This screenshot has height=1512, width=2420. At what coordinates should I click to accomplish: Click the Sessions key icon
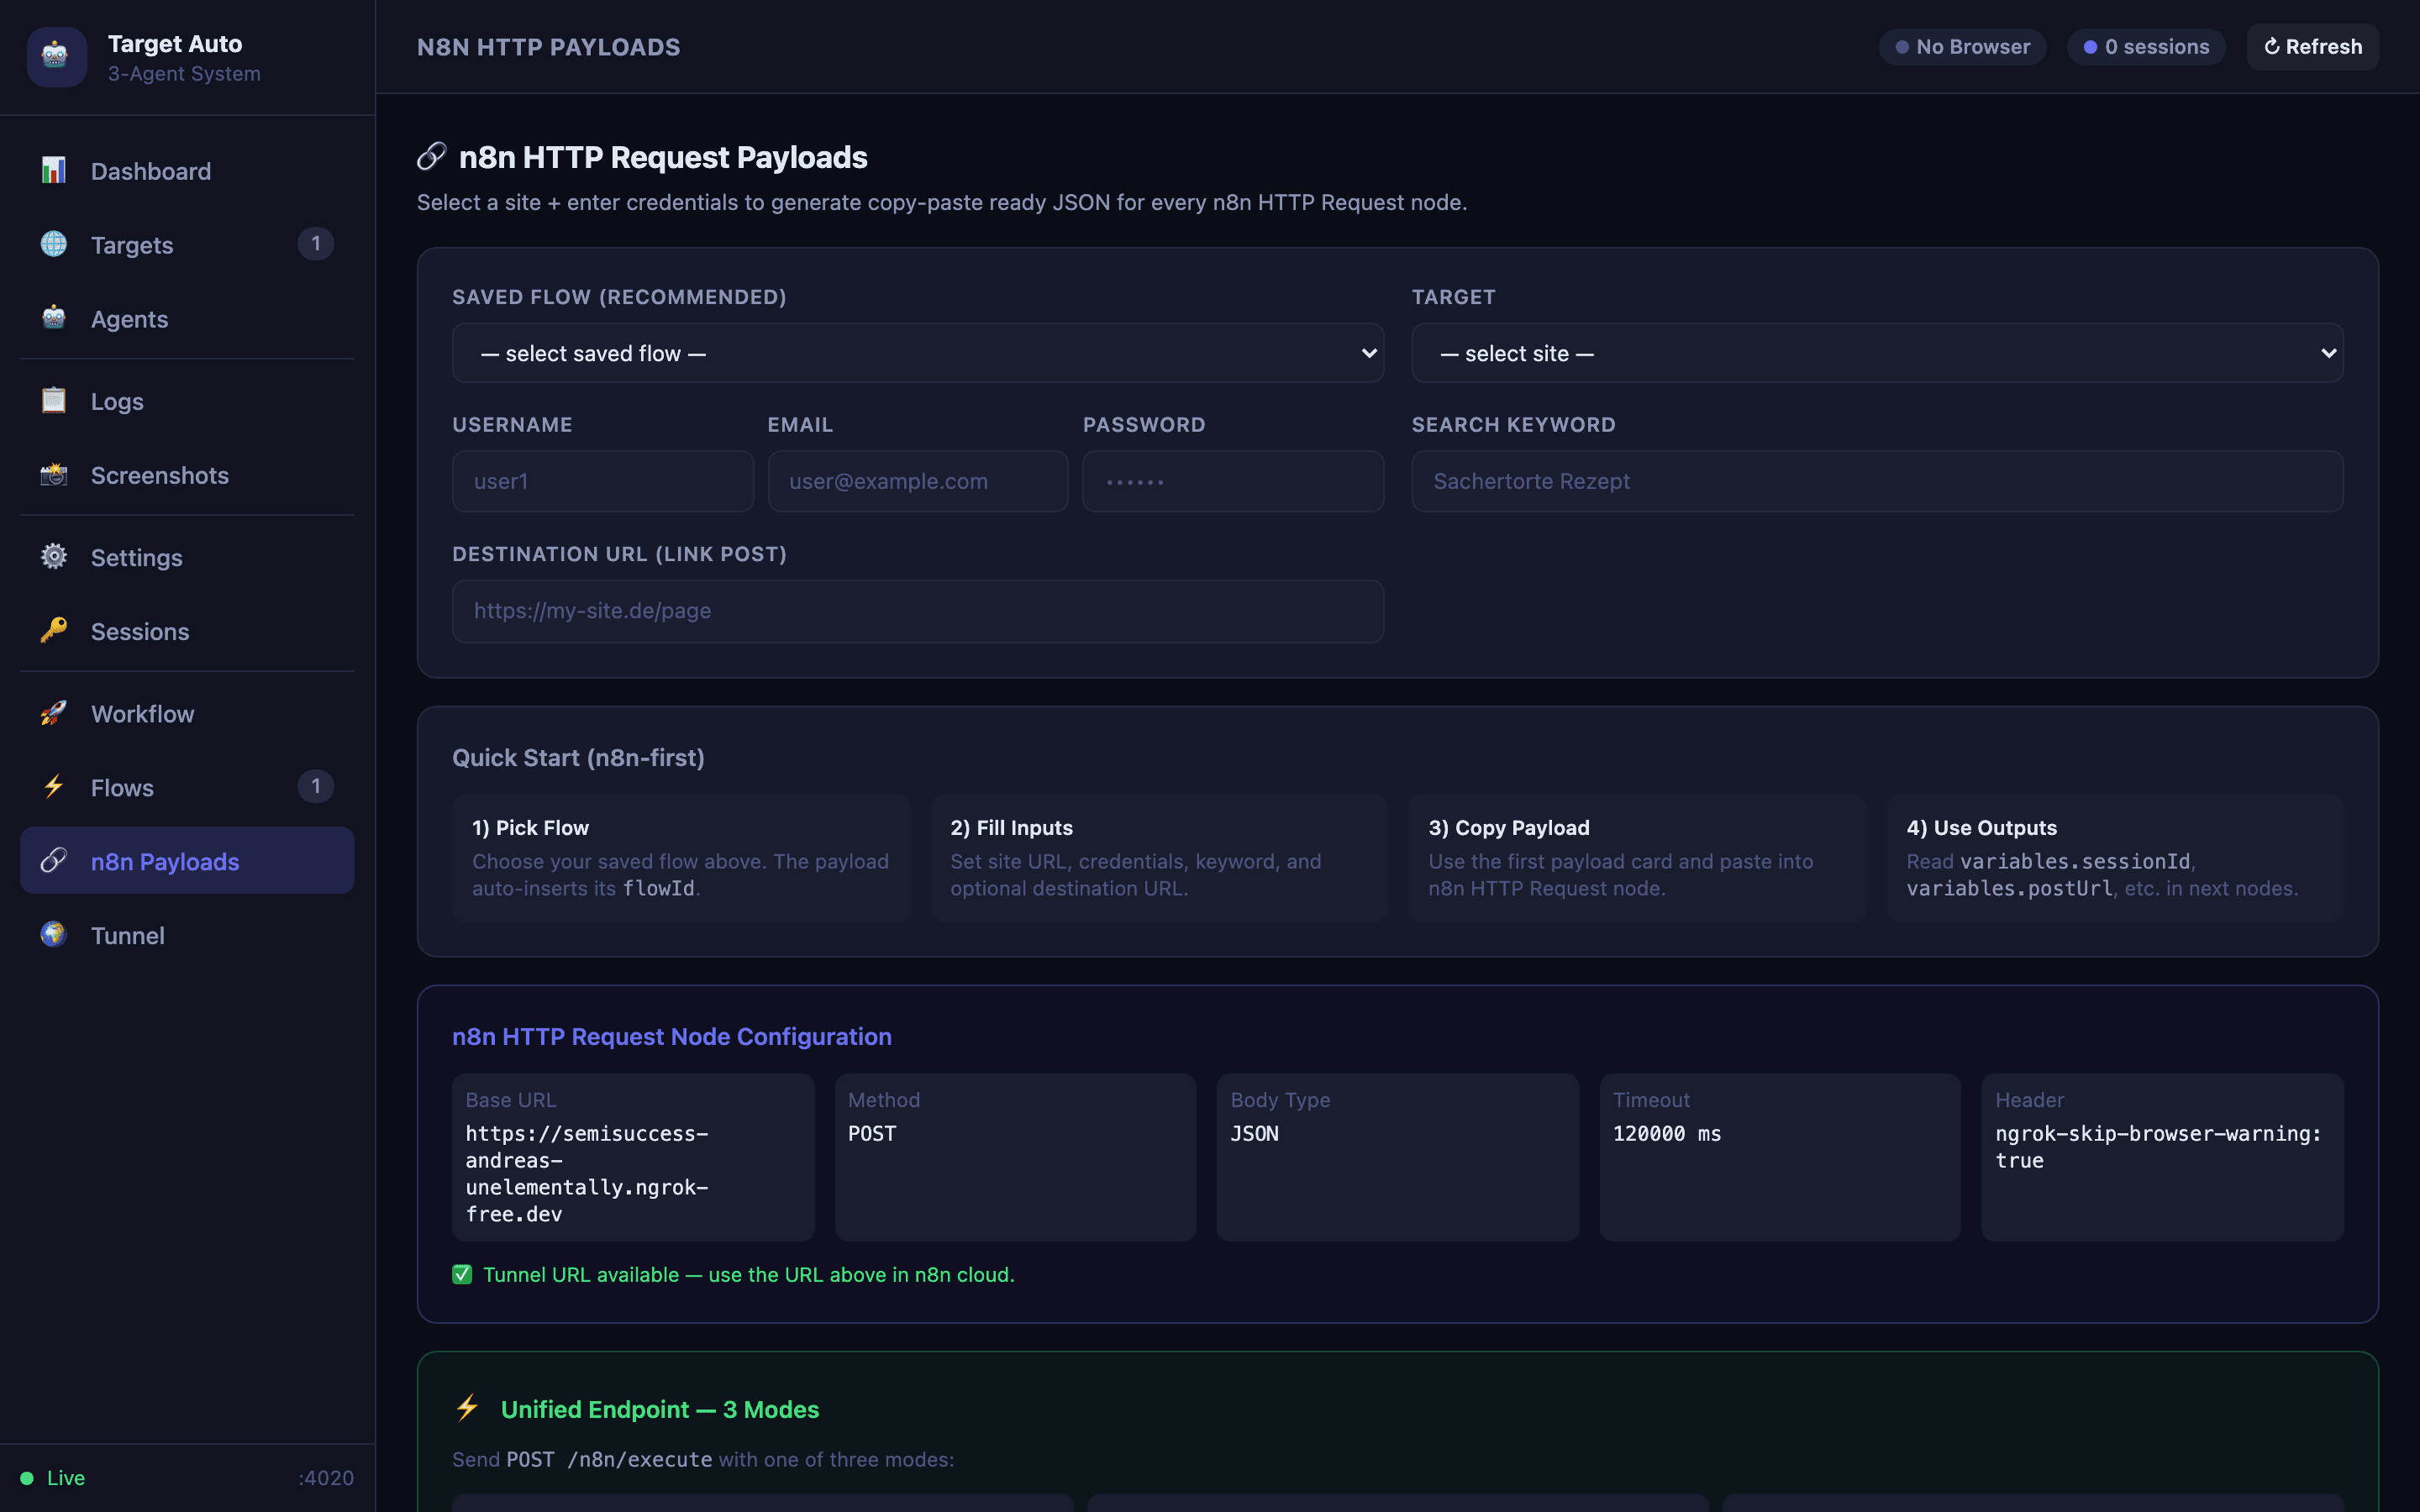[x=54, y=631]
